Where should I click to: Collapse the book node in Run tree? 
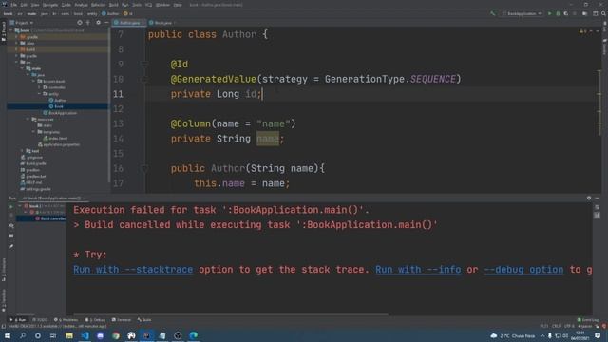(20, 206)
